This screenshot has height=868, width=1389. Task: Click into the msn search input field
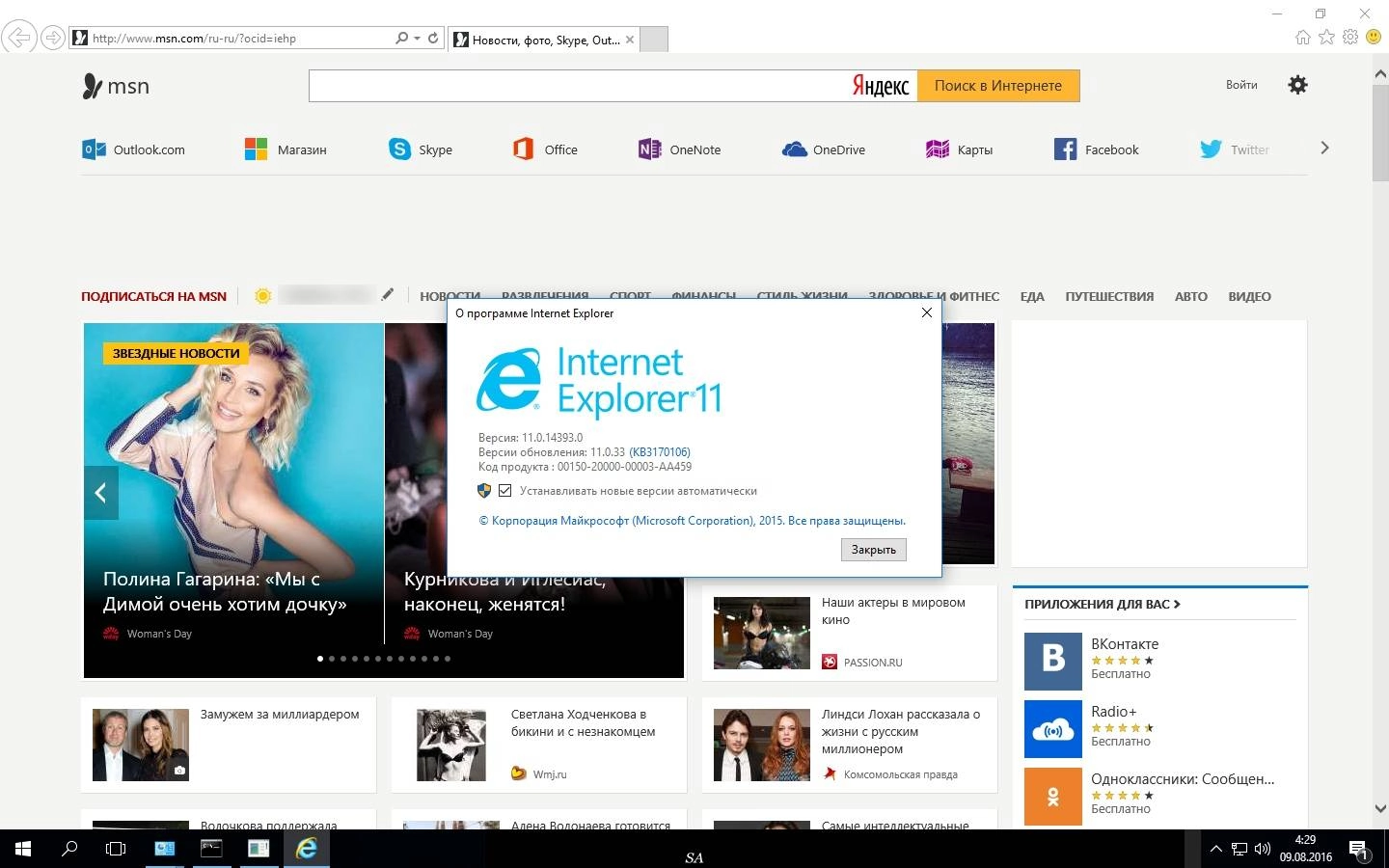[x=579, y=86]
